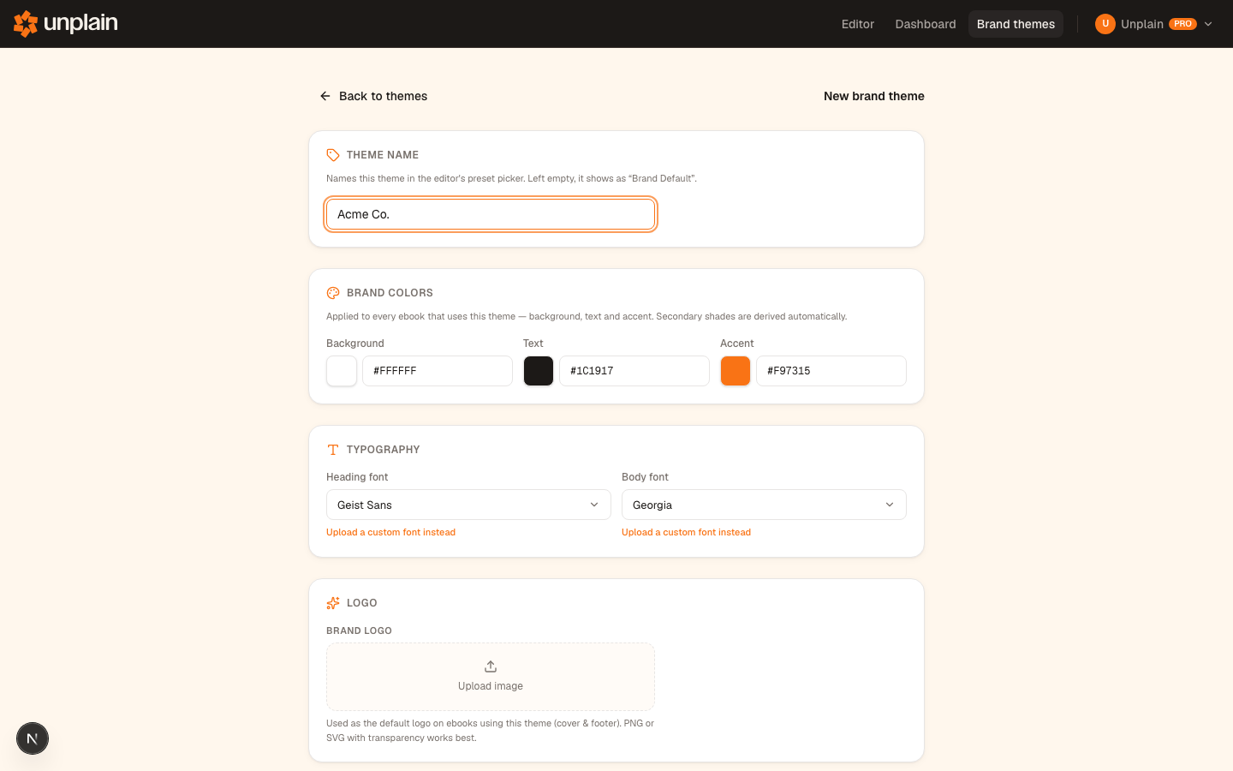Click the PRO badge in the header
Image resolution: width=1233 pixels, height=771 pixels.
[1183, 24]
